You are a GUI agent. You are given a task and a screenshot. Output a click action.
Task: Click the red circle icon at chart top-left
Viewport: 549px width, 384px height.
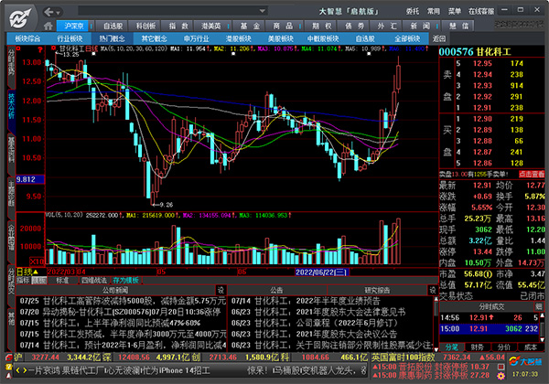(18, 49)
